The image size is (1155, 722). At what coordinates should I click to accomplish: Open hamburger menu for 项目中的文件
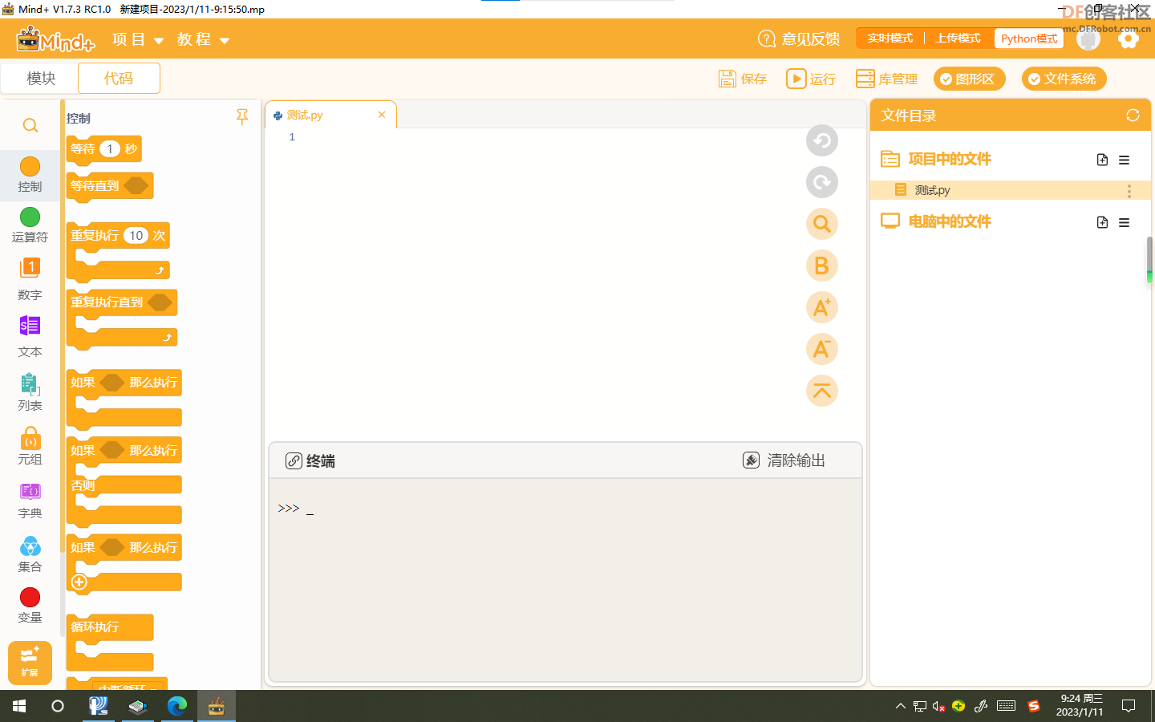click(1125, 160)
